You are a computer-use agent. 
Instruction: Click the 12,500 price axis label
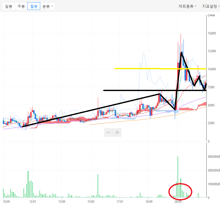pyautogui.click(x=212, y=51)
